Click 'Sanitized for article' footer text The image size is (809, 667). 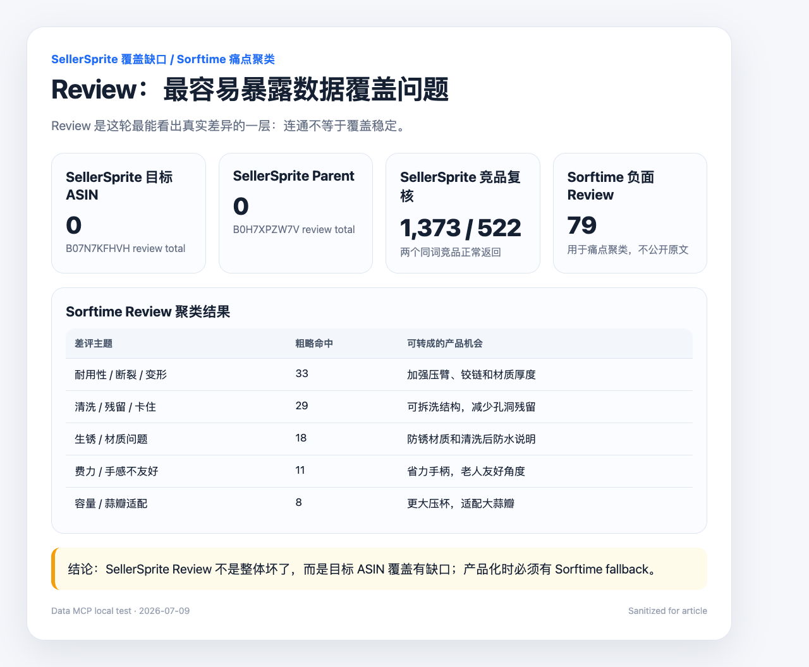pyautogui.click(x=667, y=611)
